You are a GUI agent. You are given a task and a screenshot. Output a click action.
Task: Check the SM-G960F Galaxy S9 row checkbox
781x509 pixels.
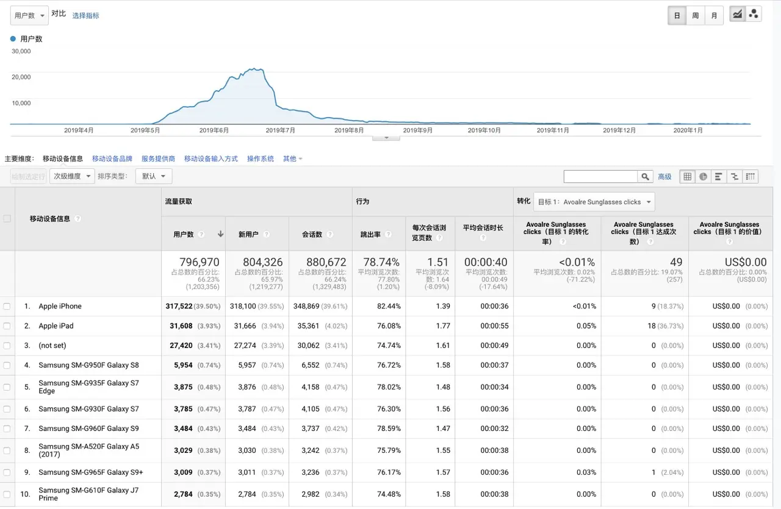pyautogui.click(x=7, y=429)
